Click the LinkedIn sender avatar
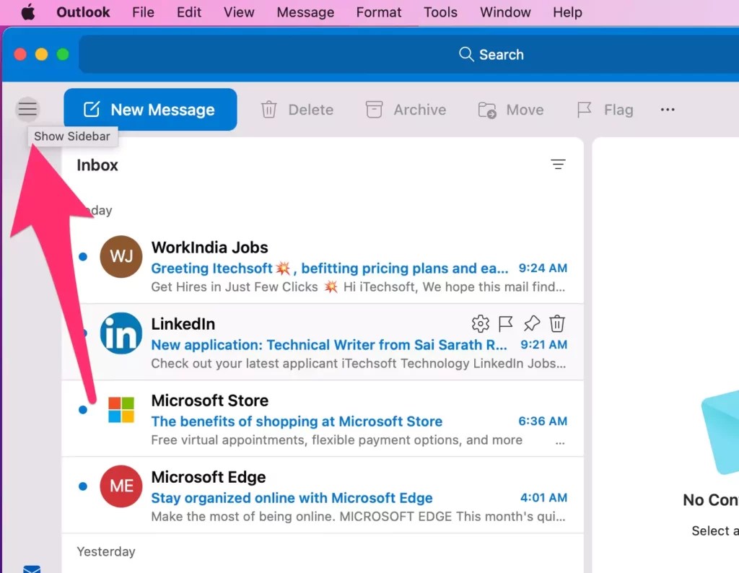 pos(121,333)
